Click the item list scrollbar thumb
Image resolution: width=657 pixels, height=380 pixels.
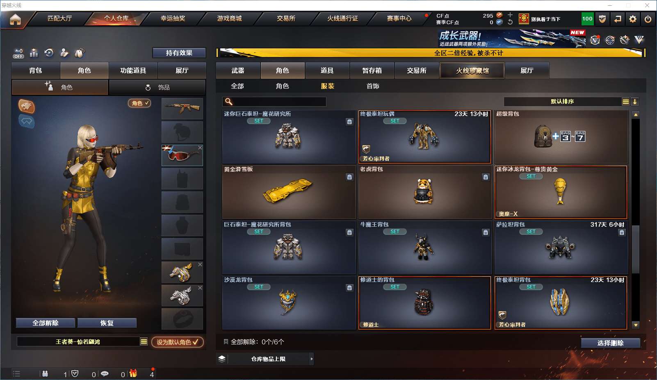coord(636,249)
